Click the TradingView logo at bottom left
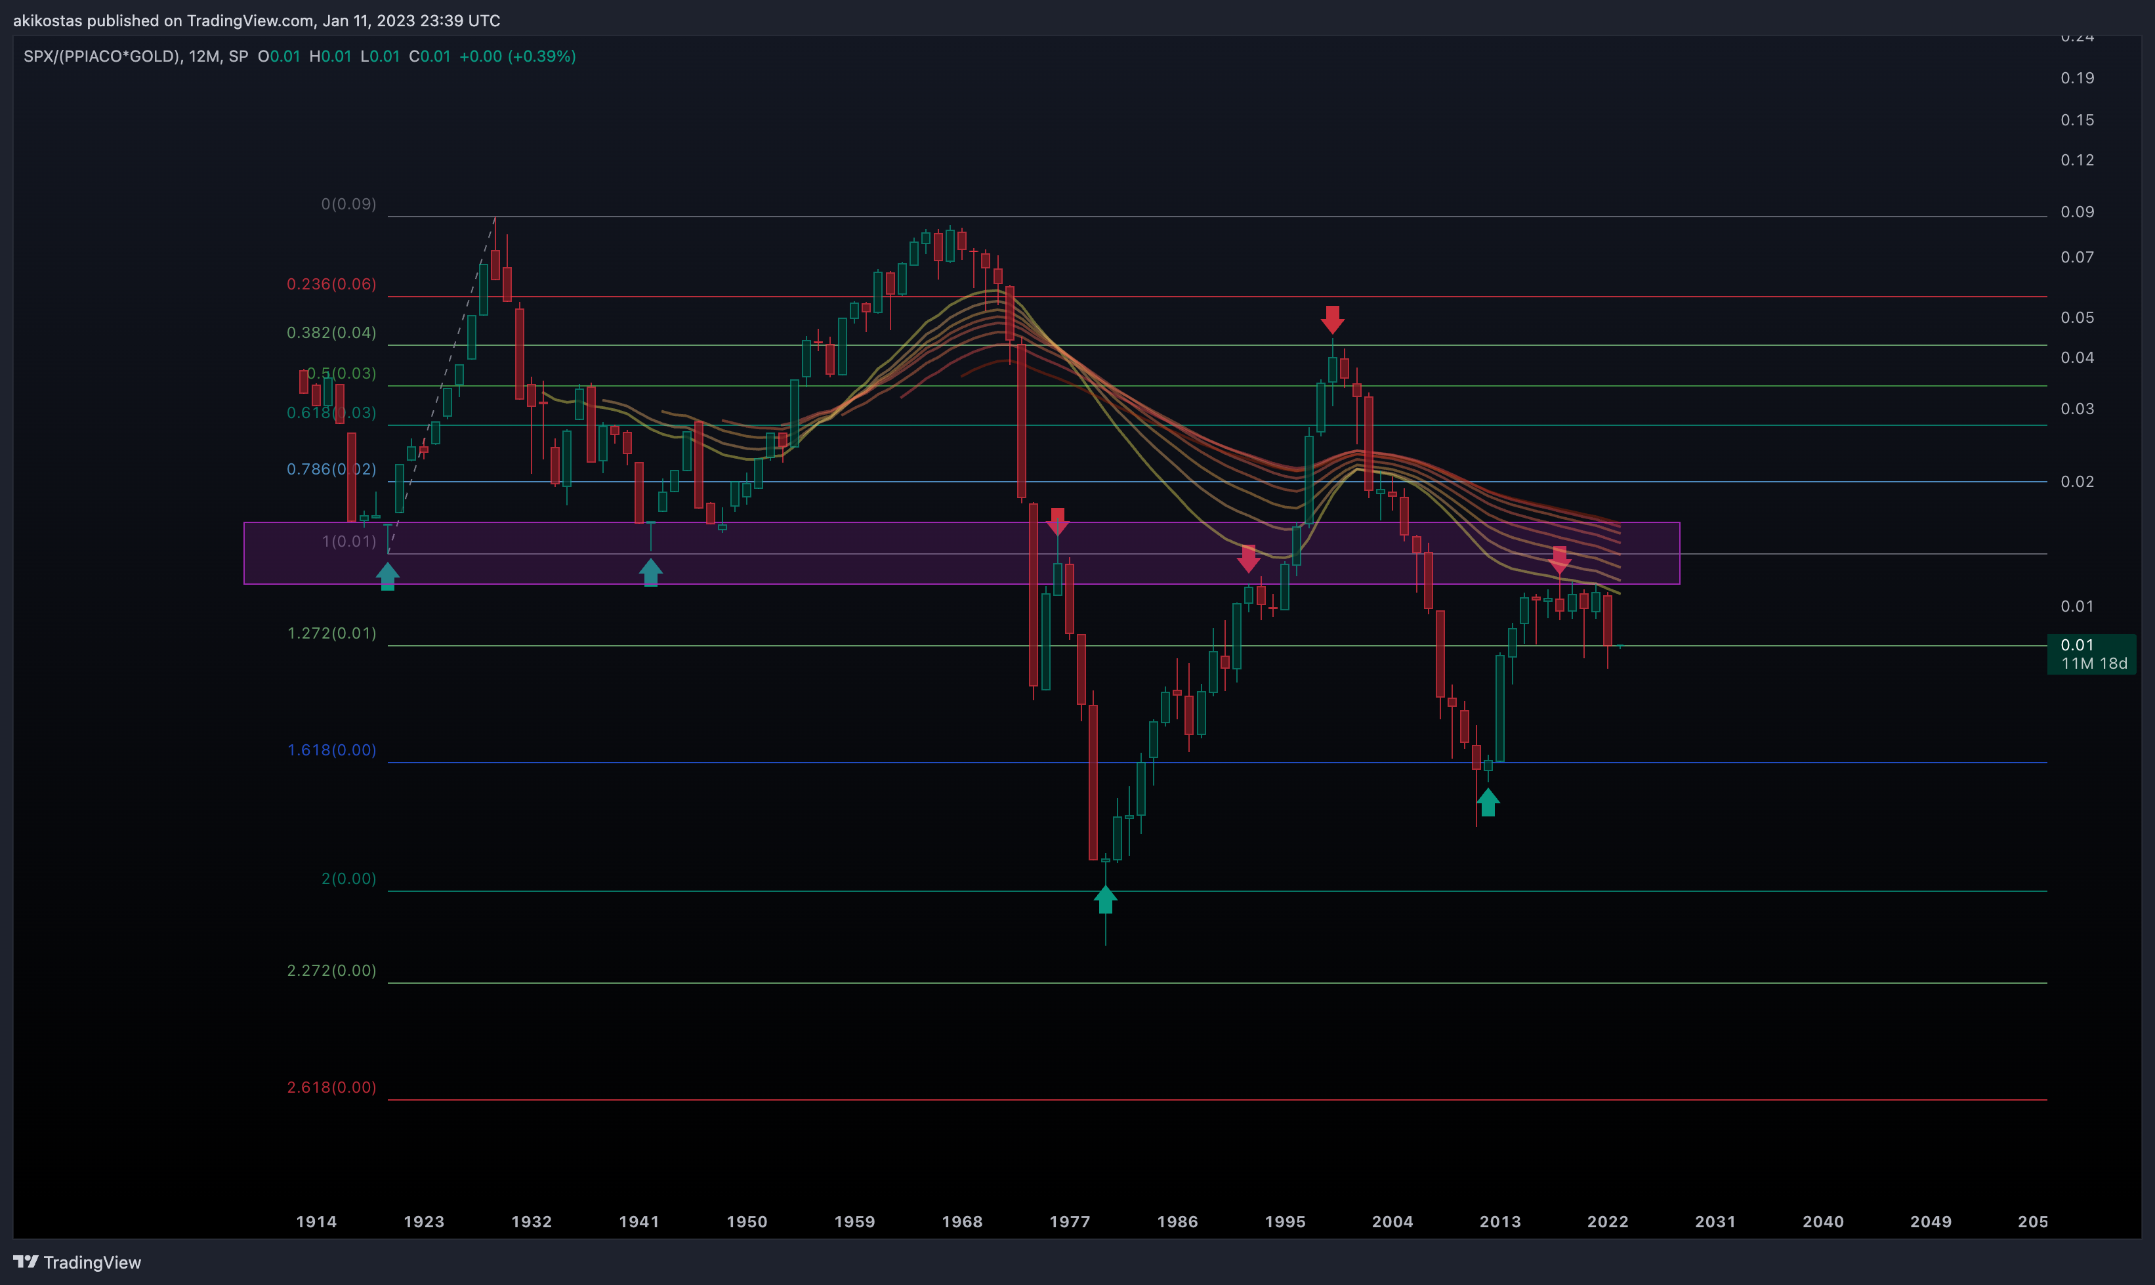 click(77, 1261)
